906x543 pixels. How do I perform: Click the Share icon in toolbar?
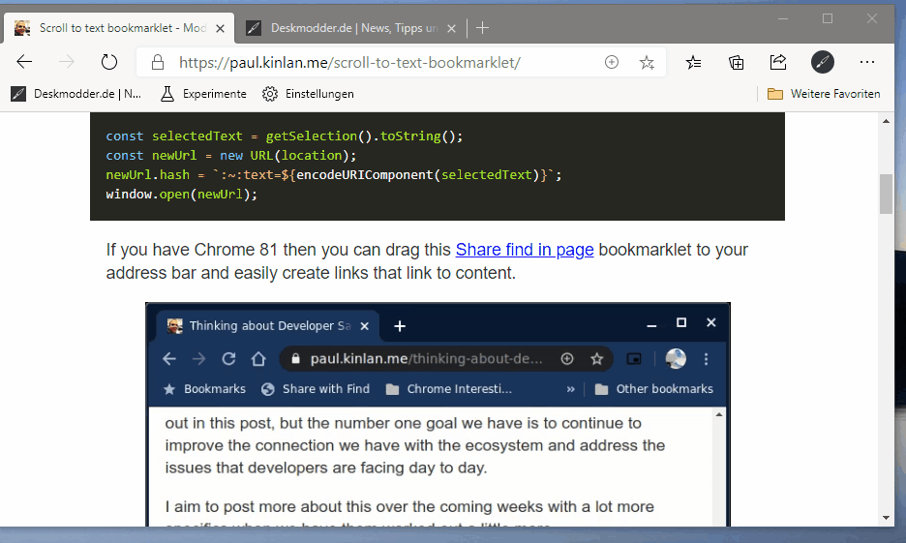coord(778,62)
